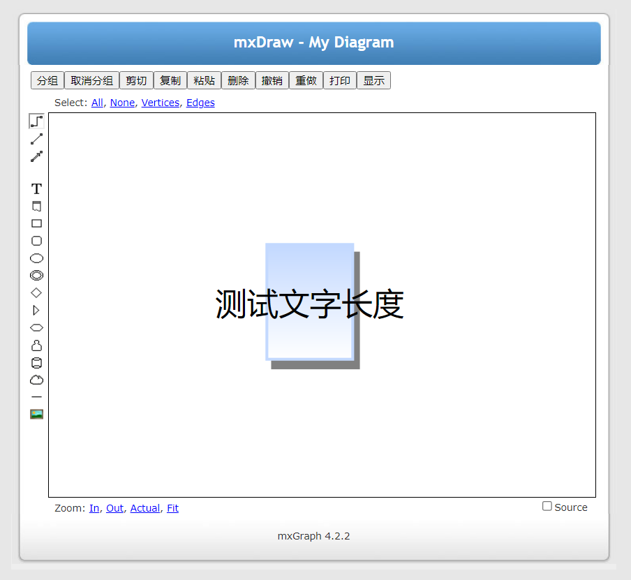Click the 撤销 (undo) button

point(272,80)
